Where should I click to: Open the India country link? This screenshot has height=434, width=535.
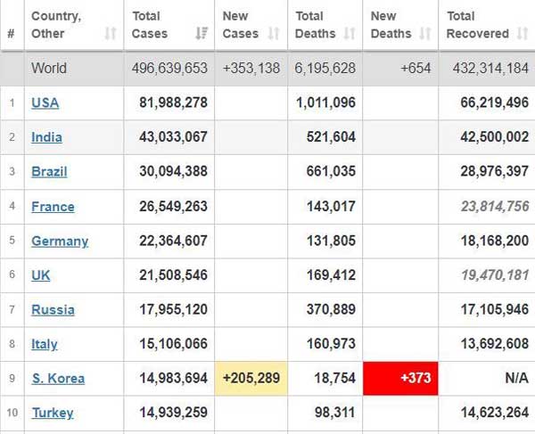point(46,137)
